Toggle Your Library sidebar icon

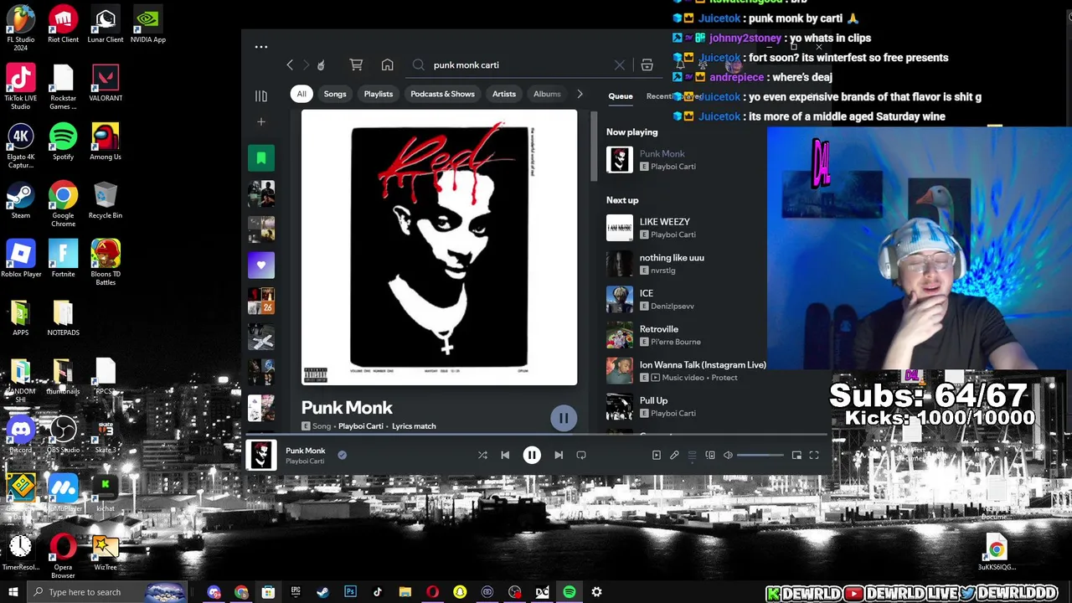(261, 95)
